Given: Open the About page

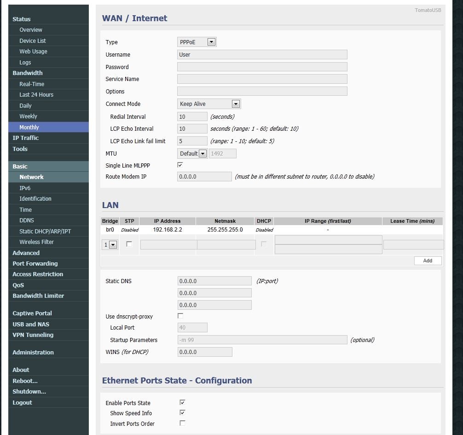Looking at the screenshot, I should coord(21,370).
